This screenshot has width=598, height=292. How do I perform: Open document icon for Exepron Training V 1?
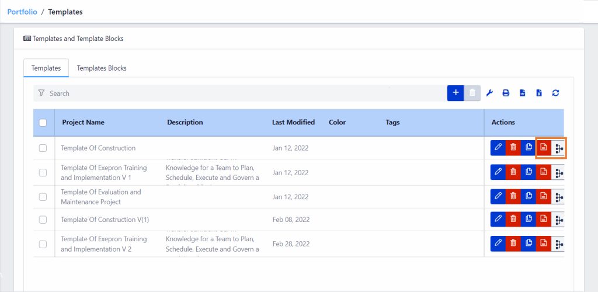(544, 172)
